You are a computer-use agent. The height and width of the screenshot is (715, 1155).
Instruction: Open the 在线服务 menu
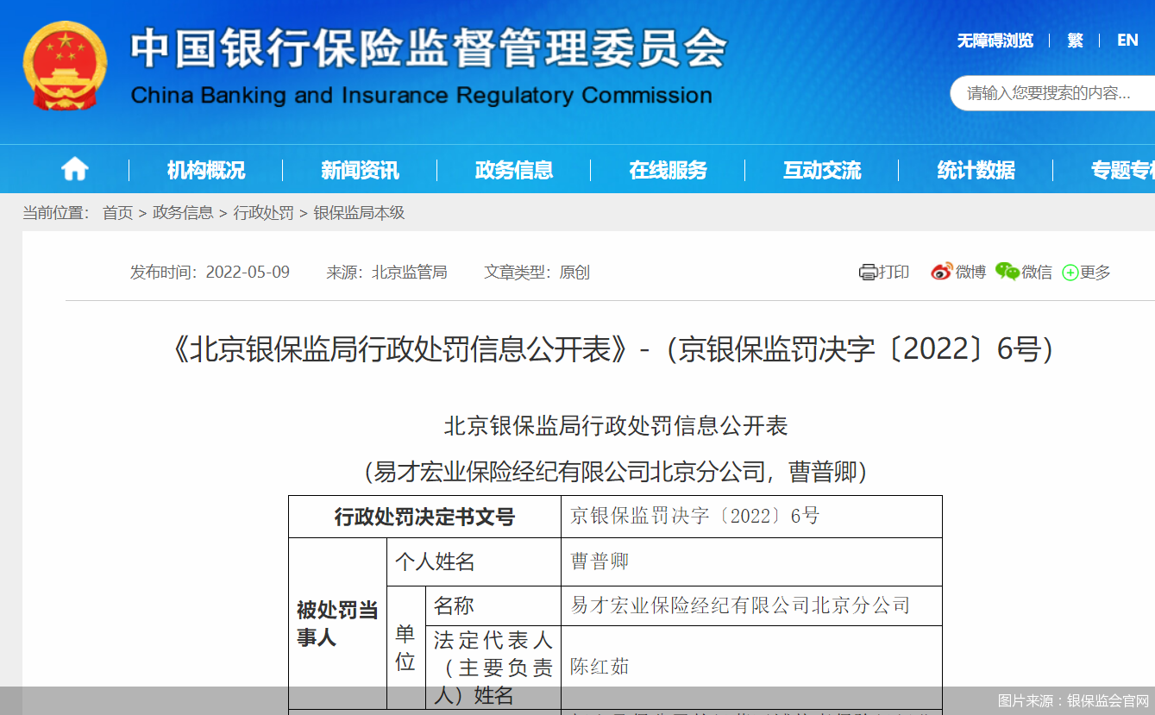click(668, 169)
